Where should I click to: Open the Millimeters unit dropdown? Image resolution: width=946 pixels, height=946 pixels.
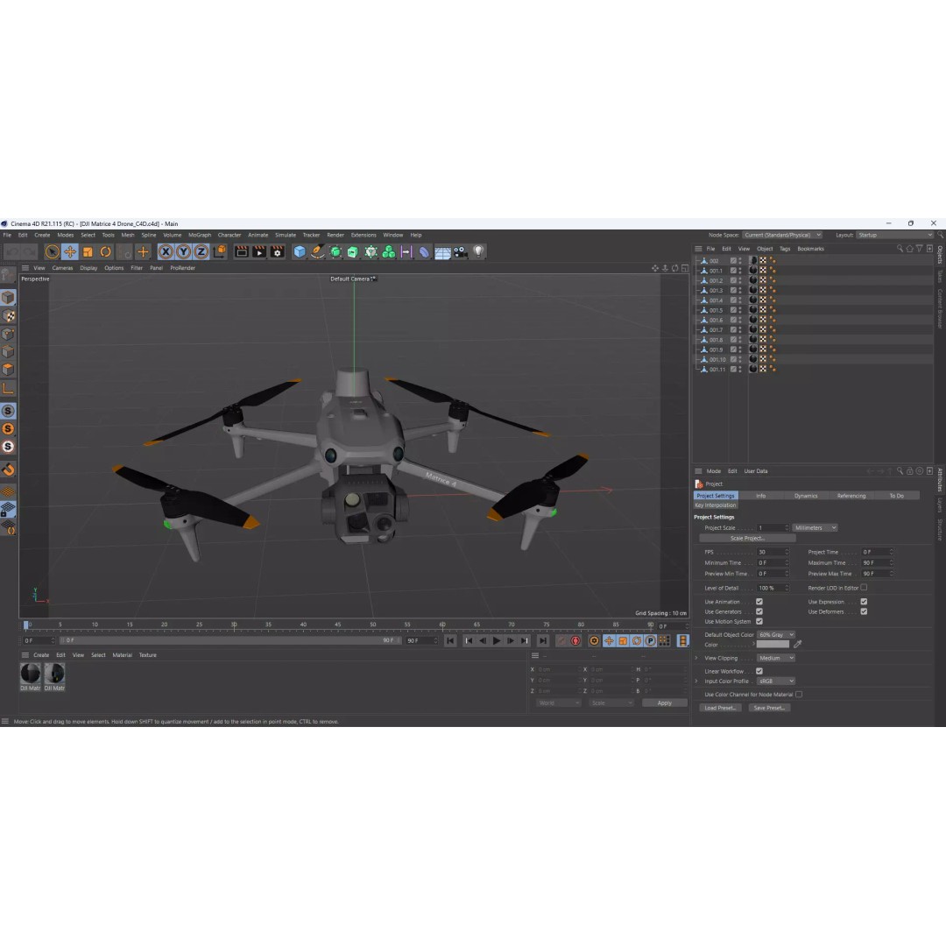click(x=815, y=528)
